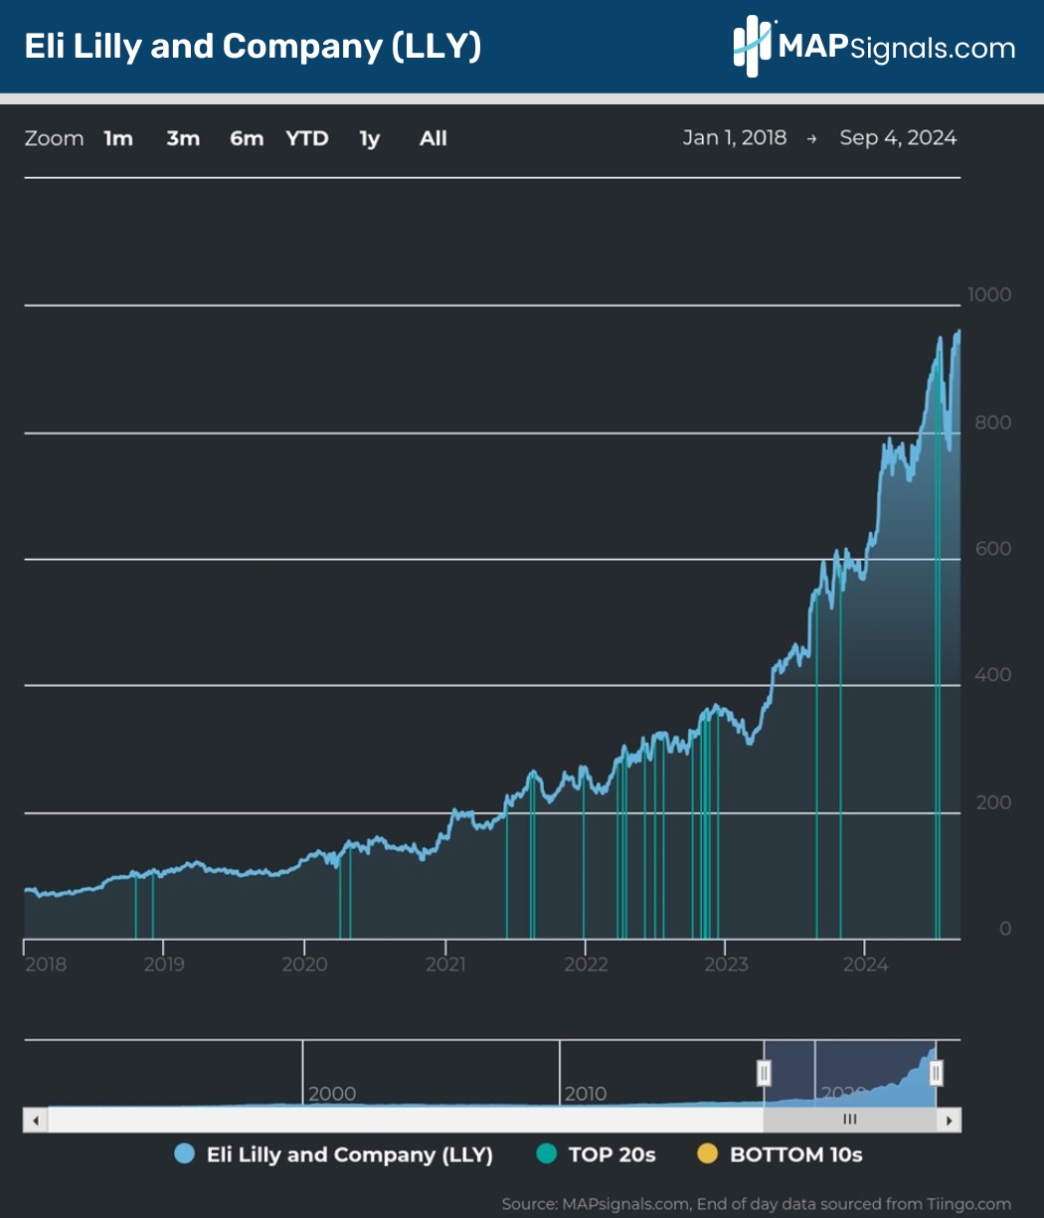Select the All zoom range
This screenshot has height=1218, width=1044.
point(434,138)
